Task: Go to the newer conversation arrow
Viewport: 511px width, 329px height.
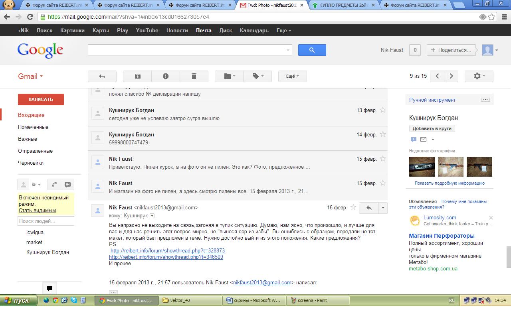Action: (437, 76)
